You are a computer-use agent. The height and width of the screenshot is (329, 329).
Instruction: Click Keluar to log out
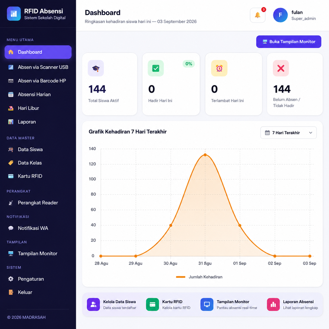pyautogui.click(x=38, y=292)
